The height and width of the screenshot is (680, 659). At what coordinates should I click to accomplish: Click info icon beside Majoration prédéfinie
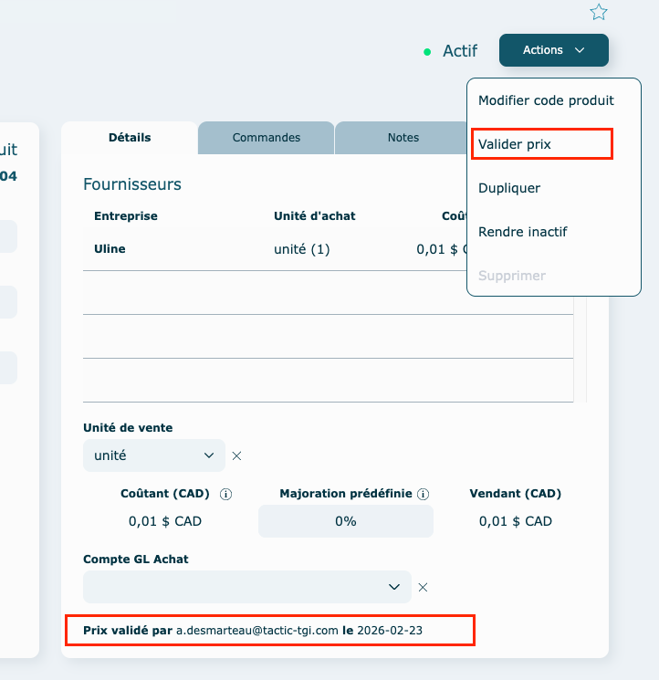423,494
